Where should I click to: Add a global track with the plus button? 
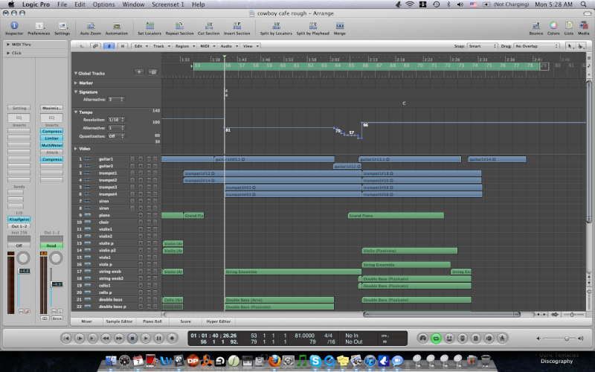139,71
